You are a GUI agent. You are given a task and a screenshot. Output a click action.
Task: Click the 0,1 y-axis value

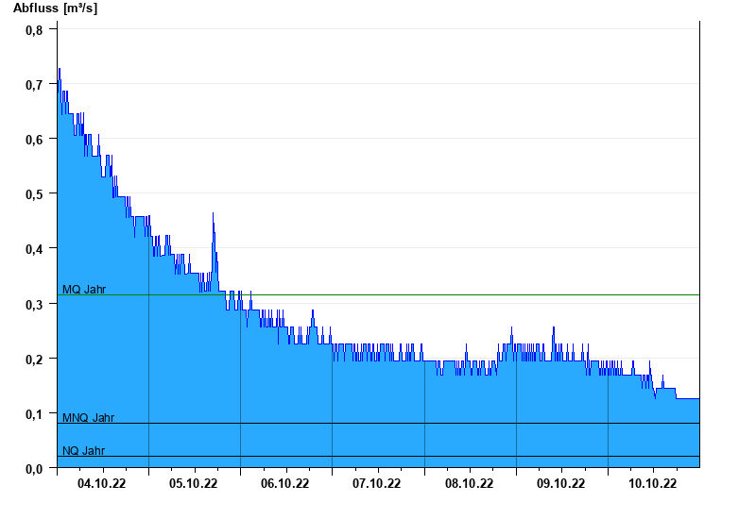click(x=34, y=415)
